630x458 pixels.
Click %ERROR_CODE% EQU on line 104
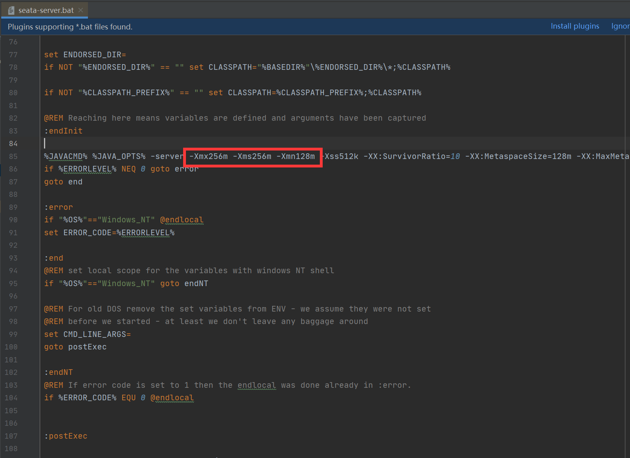click(97, 397)
